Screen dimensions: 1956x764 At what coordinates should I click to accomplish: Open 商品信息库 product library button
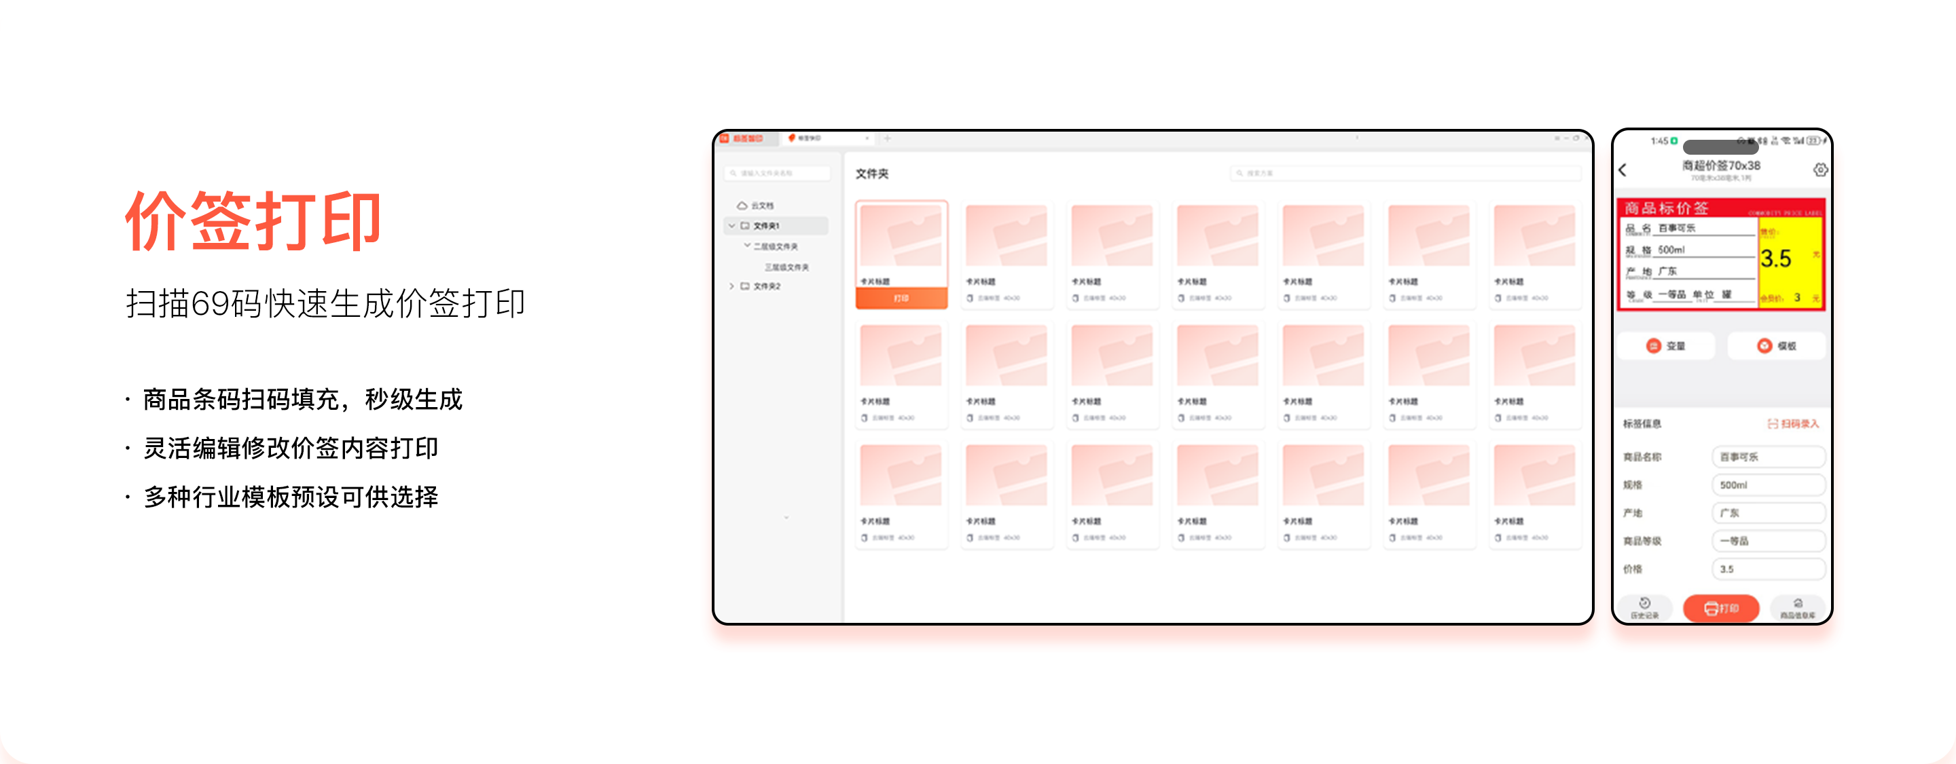[x=1797, y=608]
